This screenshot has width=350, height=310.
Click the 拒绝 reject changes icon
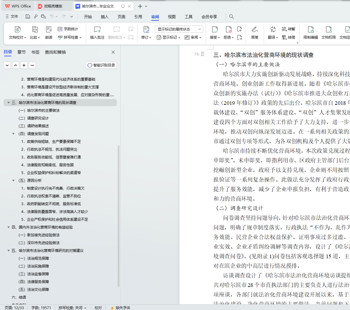tap(228, 29)
